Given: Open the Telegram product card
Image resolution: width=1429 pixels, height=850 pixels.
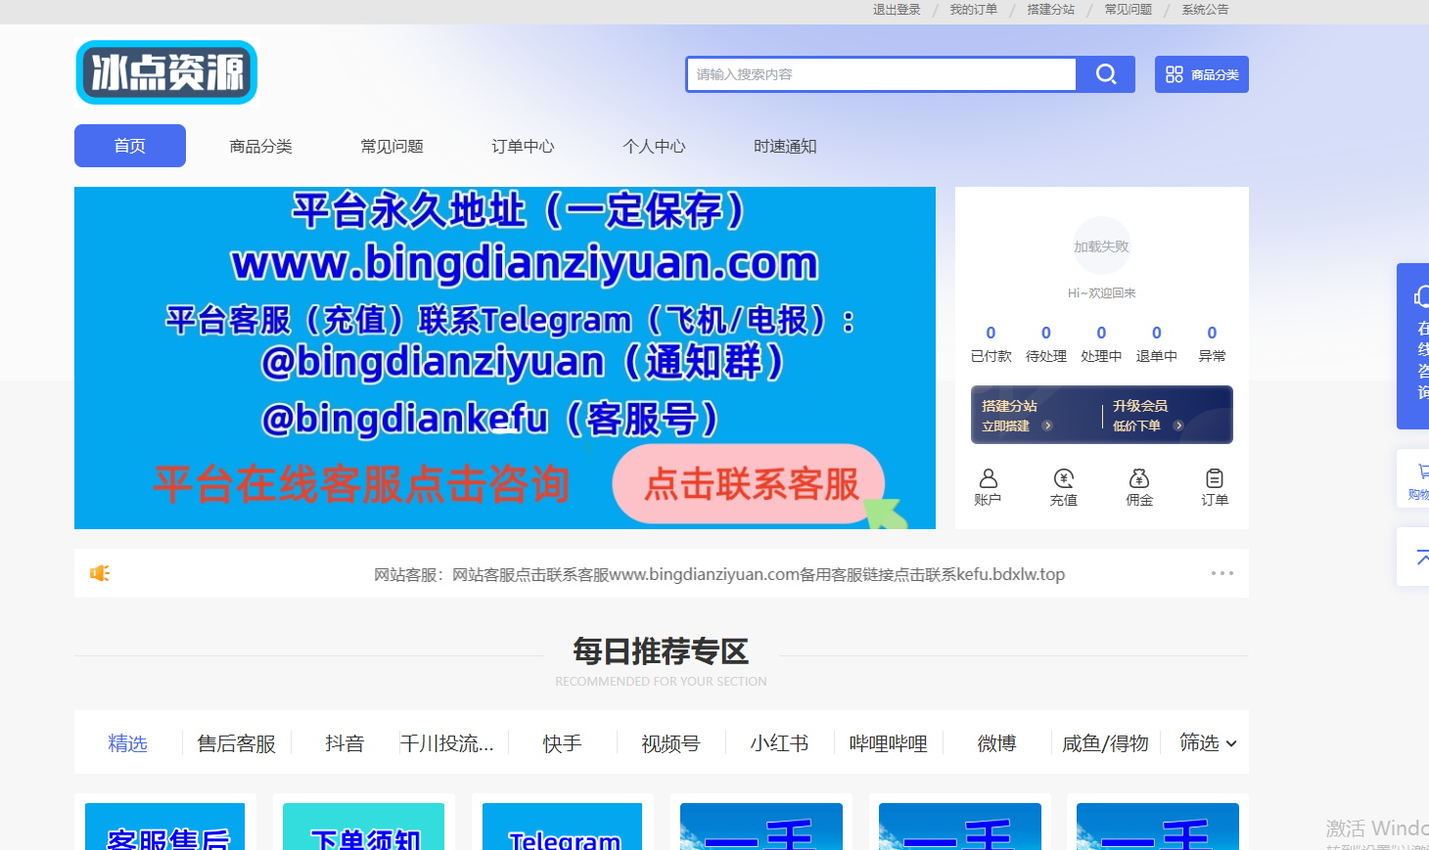Looking at the screenshot, I should pyautogui.click(x=563, y=822).
